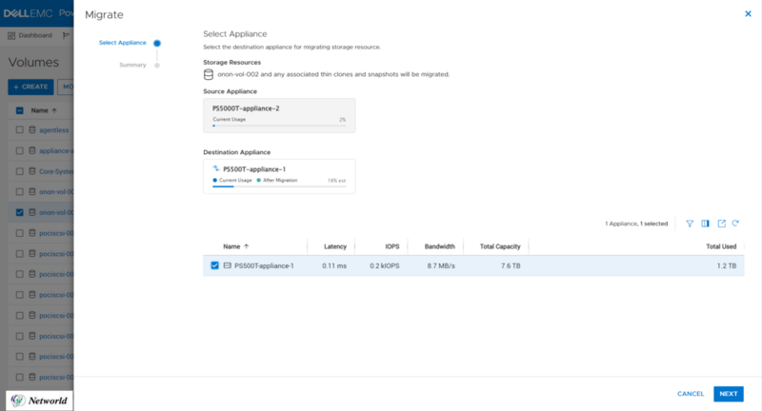This screenshot has height=411, width=762.
Task: Select the PS500T-appliance-1 destination card
Action: [x=279, y=176]
